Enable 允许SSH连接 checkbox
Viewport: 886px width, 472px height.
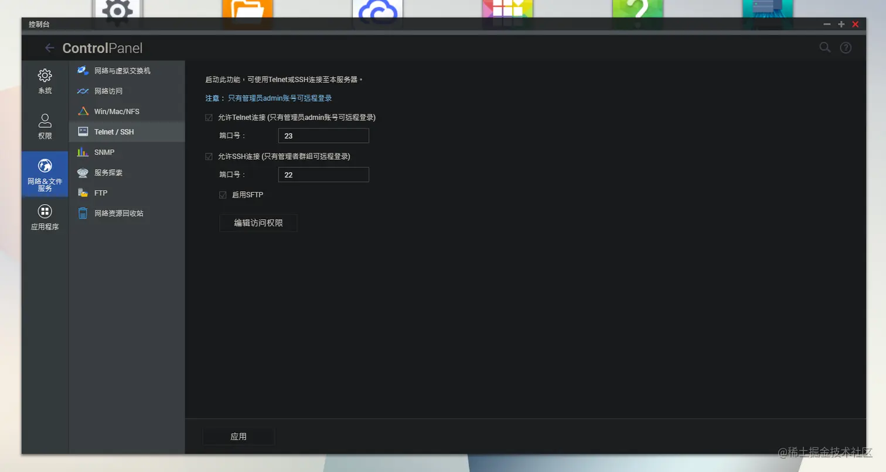pyautogui.click(x=209, y=156)
